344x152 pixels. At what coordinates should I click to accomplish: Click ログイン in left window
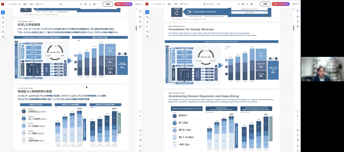tap(138, 4)
